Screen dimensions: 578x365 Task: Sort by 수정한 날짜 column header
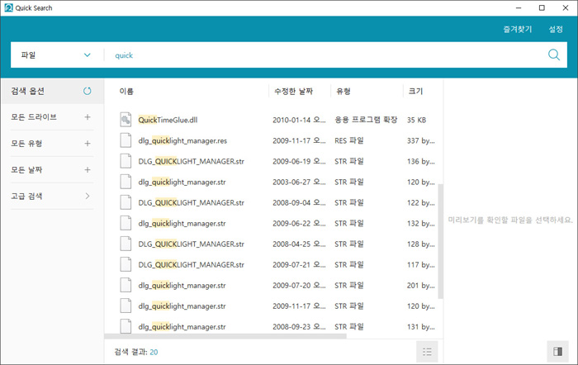293,91
